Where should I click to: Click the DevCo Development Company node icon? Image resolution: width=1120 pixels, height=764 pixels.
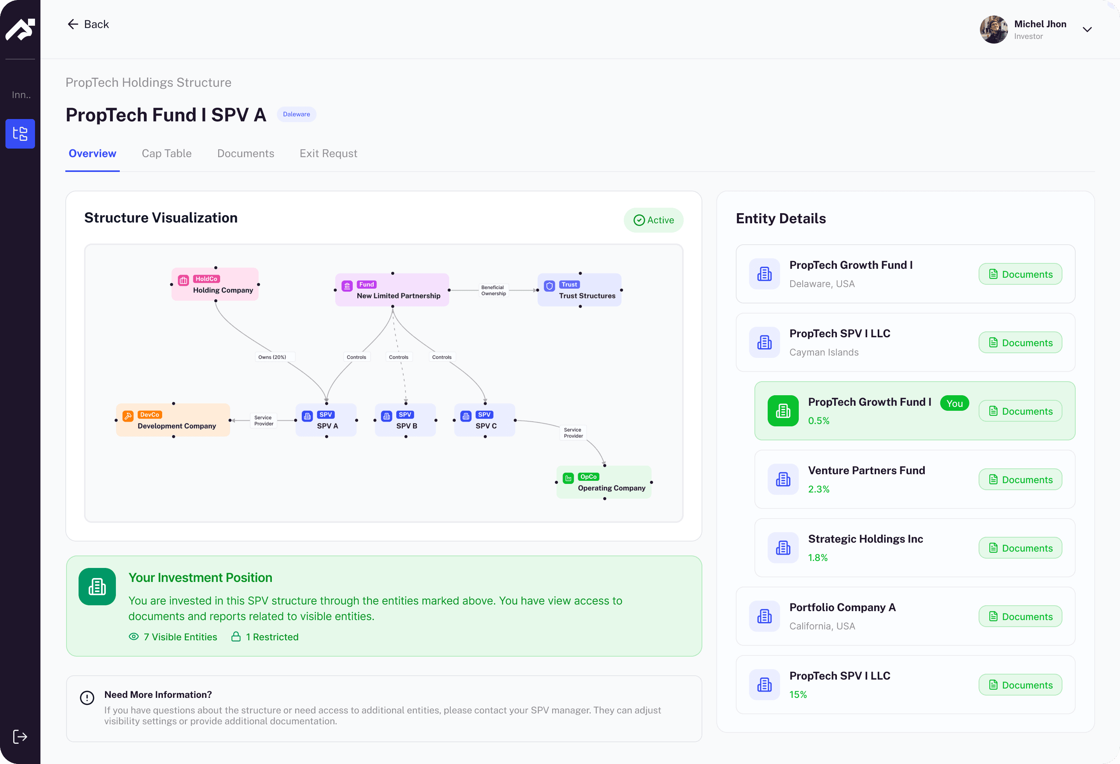(128, 416)
